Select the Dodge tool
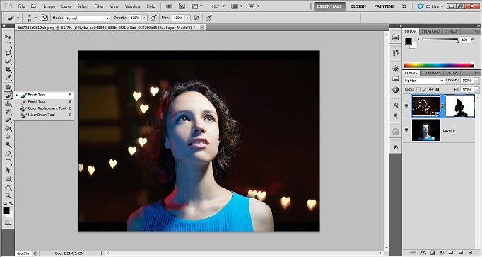Viewport: 482px width, 257px height. pos(8,144)
